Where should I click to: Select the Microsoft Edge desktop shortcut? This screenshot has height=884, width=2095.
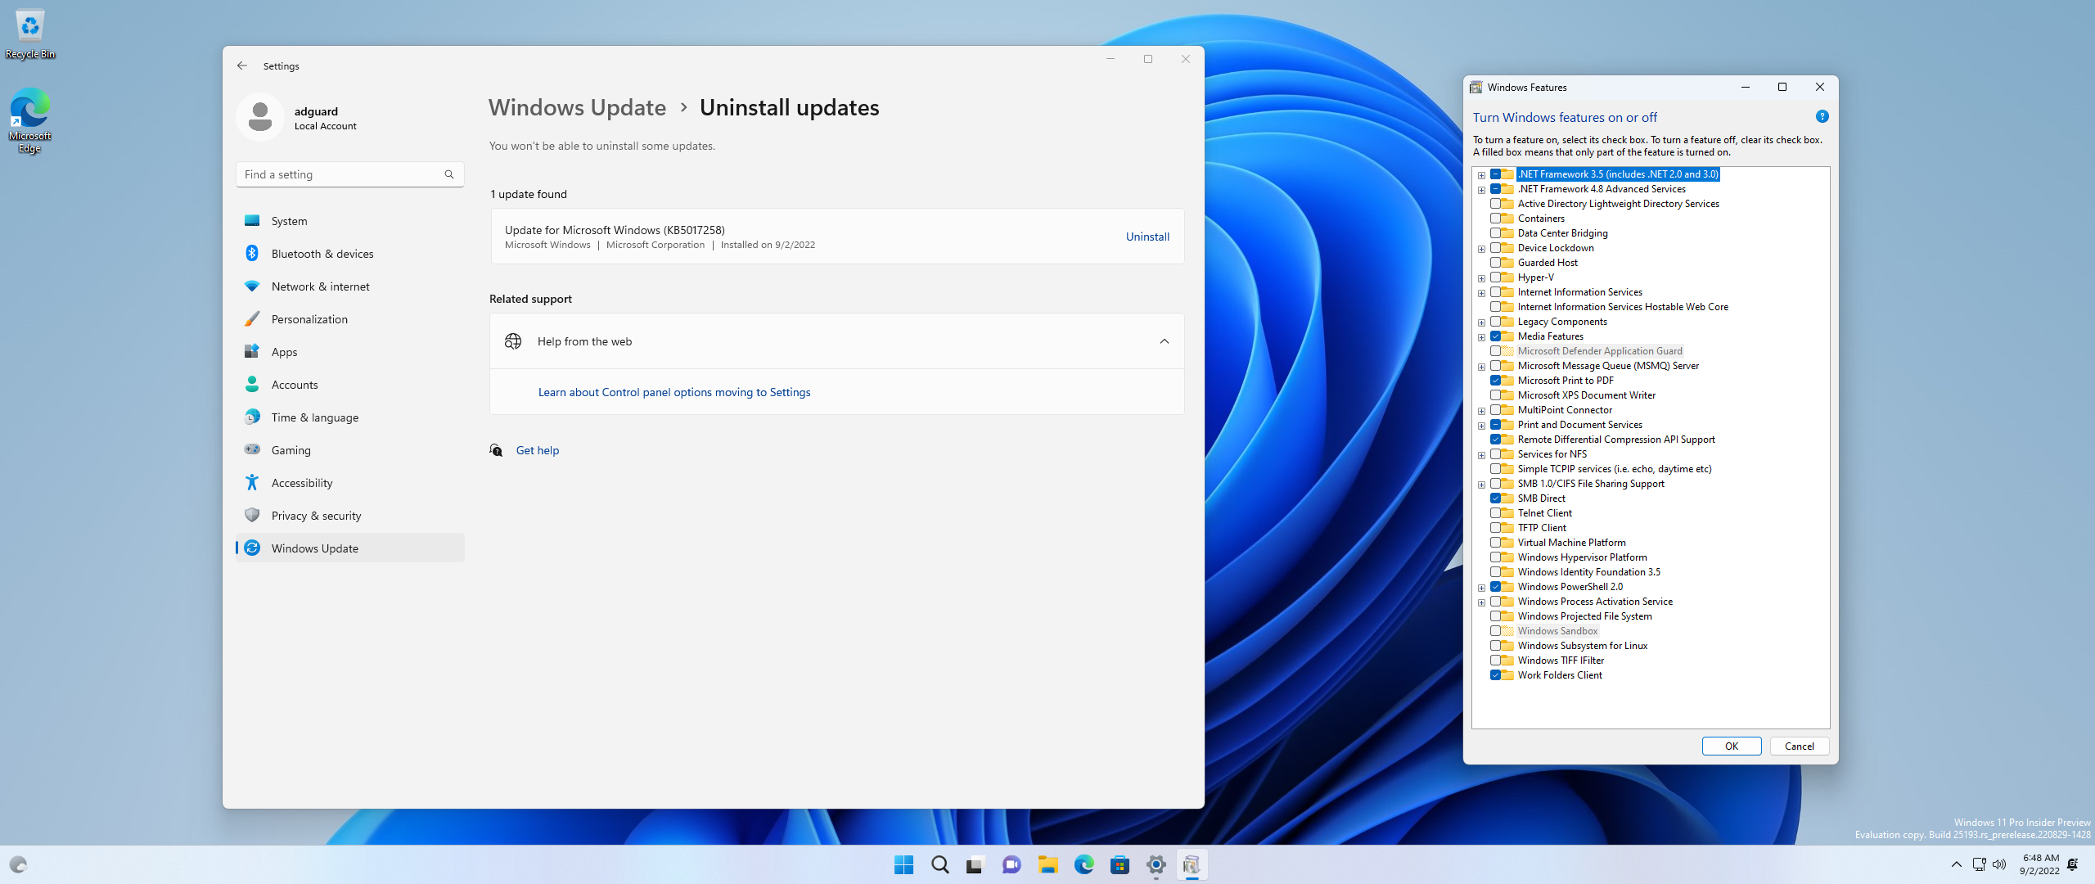(x=30, y=120)
